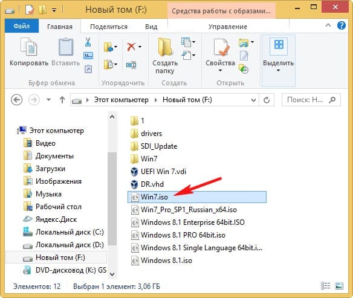The image size is (353, 298).
Task: Click the navigation pane scrollbar down arrow
Action: coord(112,274)
